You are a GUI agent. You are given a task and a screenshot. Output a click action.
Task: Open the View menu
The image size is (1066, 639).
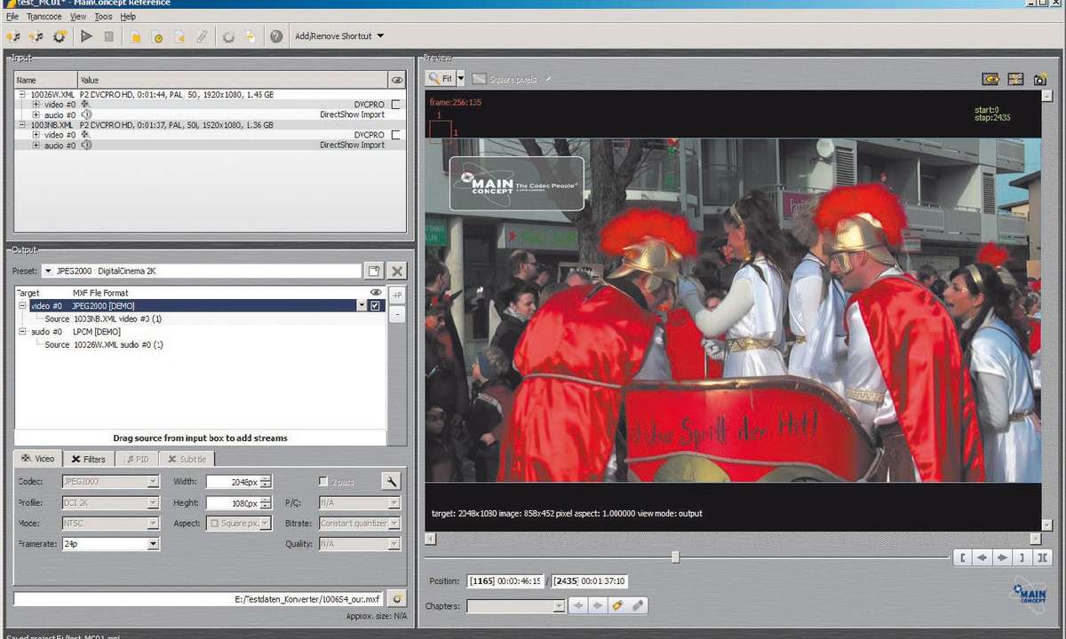click(x=78, y=16)
